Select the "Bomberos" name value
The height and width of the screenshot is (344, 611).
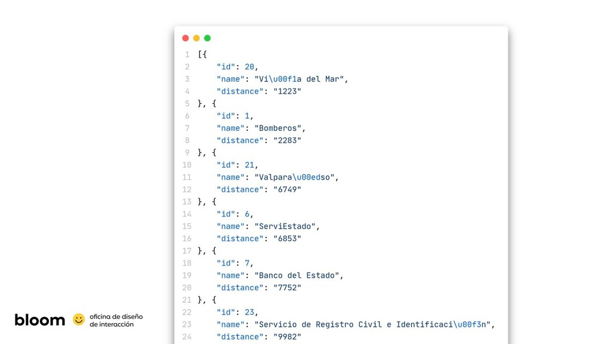coord(278,128)
